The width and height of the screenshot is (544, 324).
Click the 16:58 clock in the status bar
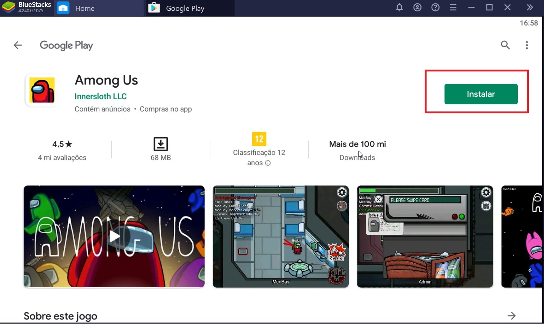tap(529, 23)
